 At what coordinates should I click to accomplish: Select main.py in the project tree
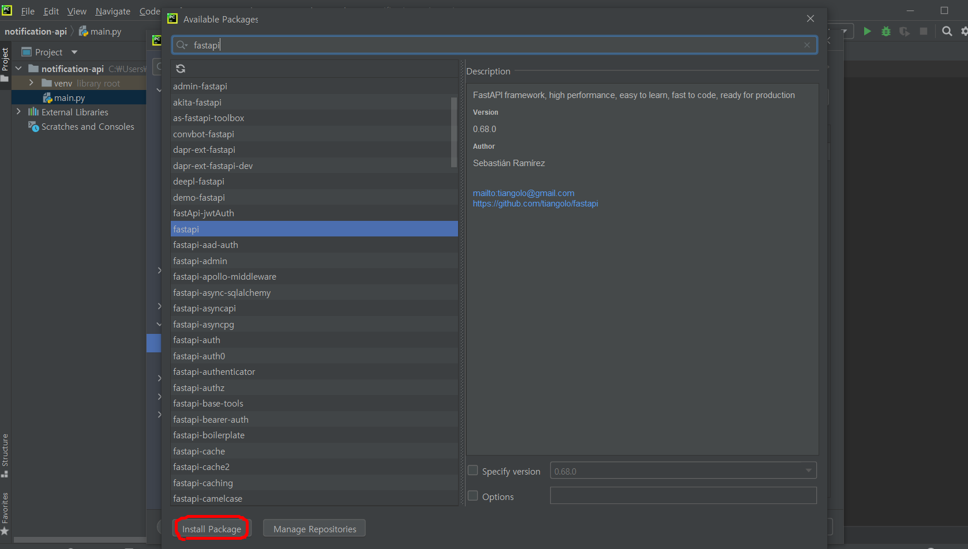(x=69, y=97)
